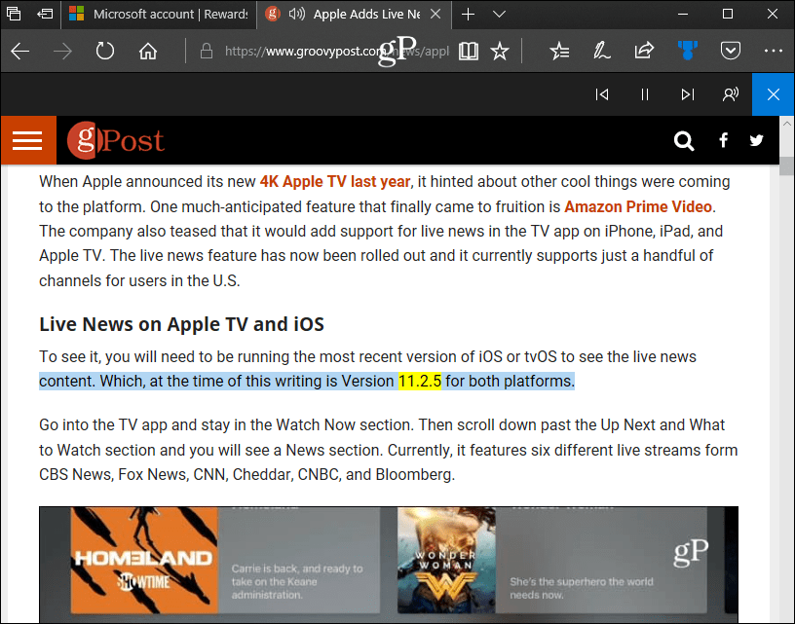Go back to the previous page
This screenshot has height=624, width=795.
coord(20,51)
